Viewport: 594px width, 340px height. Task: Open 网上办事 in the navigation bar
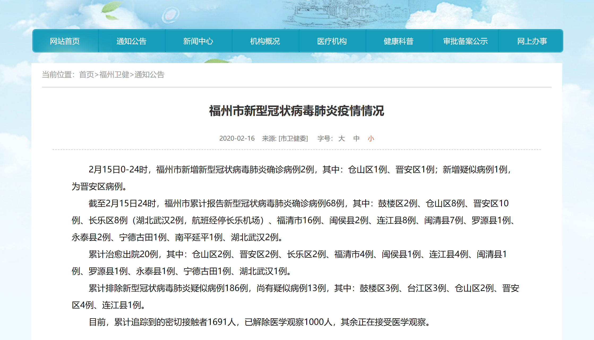[x=532, y=41]
